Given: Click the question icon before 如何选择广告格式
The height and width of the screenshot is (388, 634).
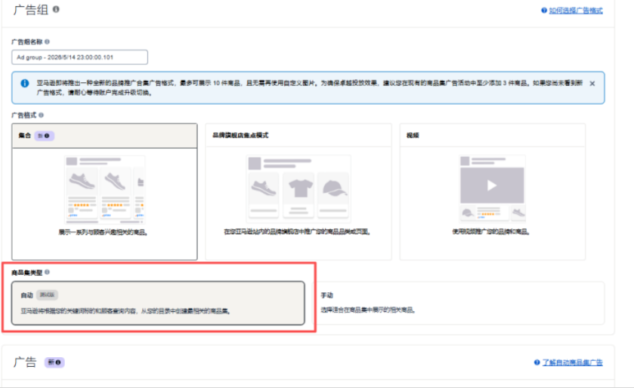Looking at the screenshot, I should click(544, 11).
